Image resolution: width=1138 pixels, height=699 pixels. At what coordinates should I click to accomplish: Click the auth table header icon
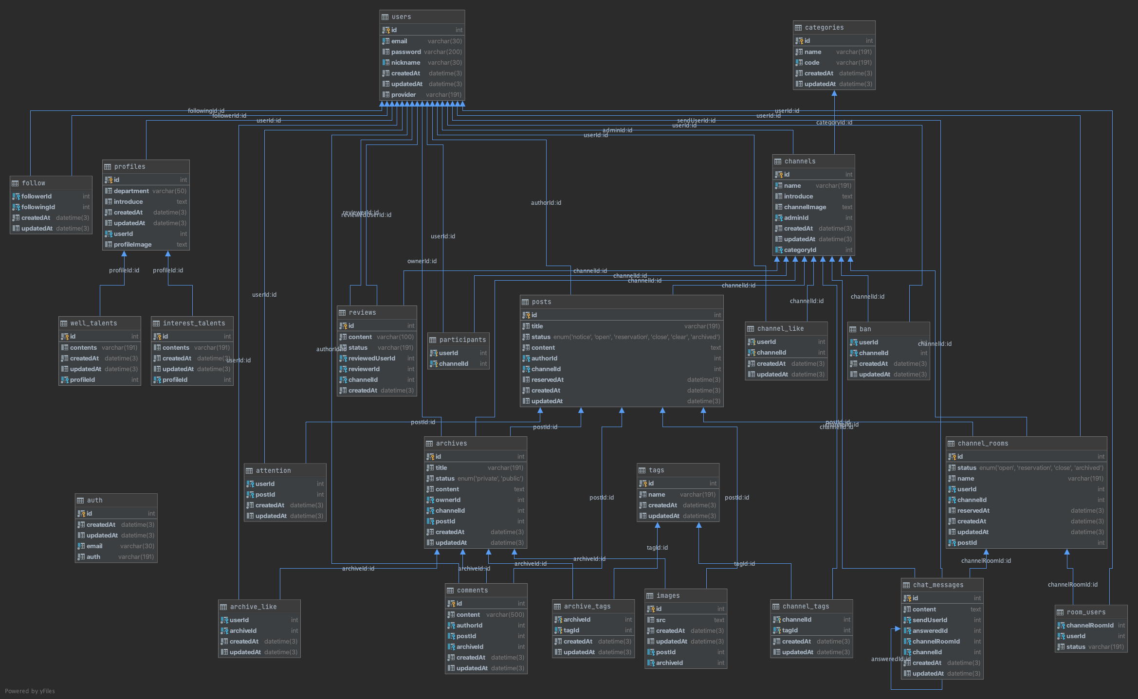coord(80,501)
